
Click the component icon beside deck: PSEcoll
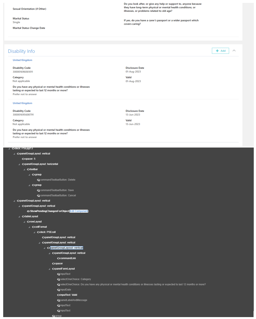pos(38,232)
